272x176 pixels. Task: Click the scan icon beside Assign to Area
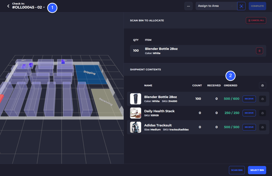pyautogui.click(x=241, y=6)
